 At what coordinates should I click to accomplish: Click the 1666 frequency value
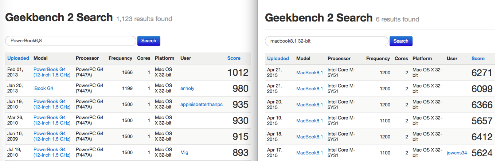(x=127, y=72)
